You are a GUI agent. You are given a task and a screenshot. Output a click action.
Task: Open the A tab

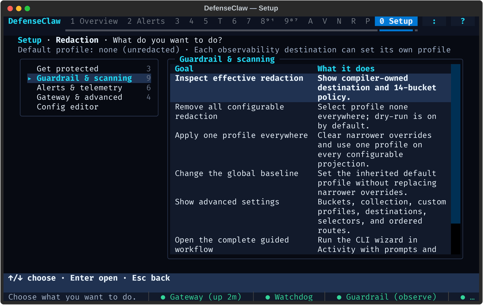(310, 21)
